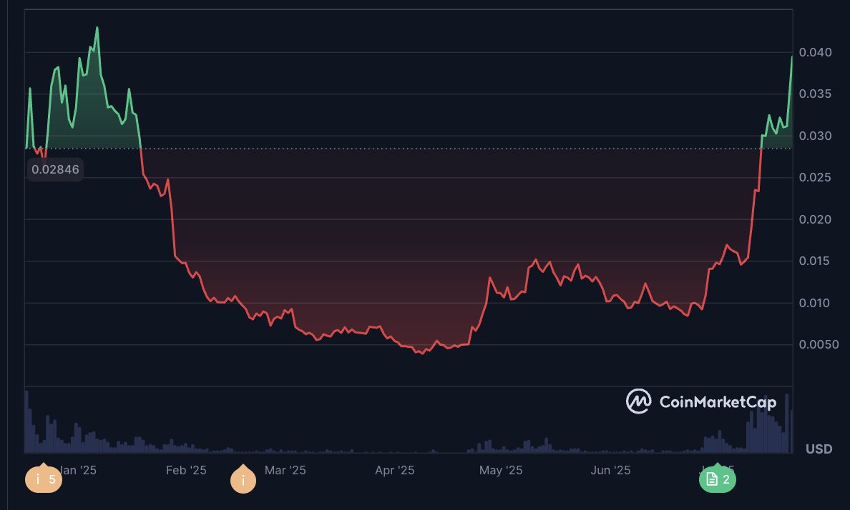Click the Mar '25 date axis label
The image size is (850, 510).
(x=285, y=470)
